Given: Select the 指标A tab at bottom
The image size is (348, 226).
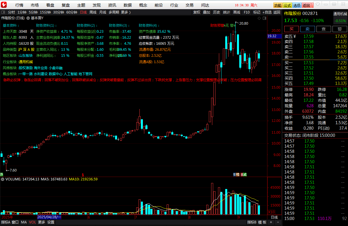Looking at the screenshot, I should click(5, 222).
